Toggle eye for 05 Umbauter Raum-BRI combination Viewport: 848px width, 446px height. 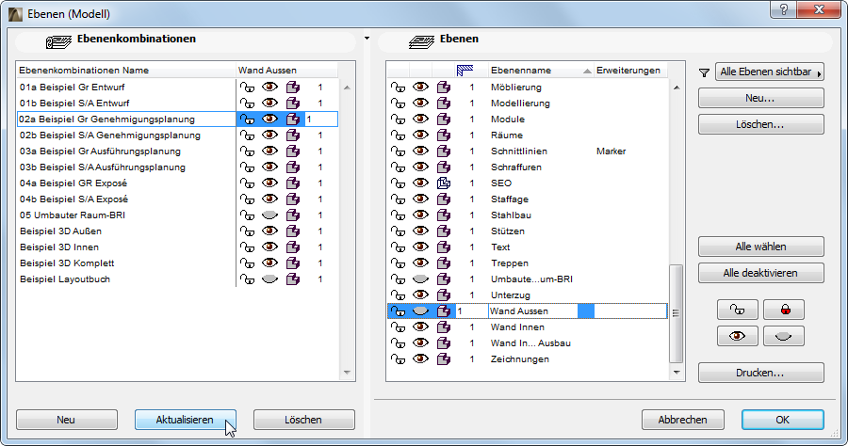click(x=269, y=215)
